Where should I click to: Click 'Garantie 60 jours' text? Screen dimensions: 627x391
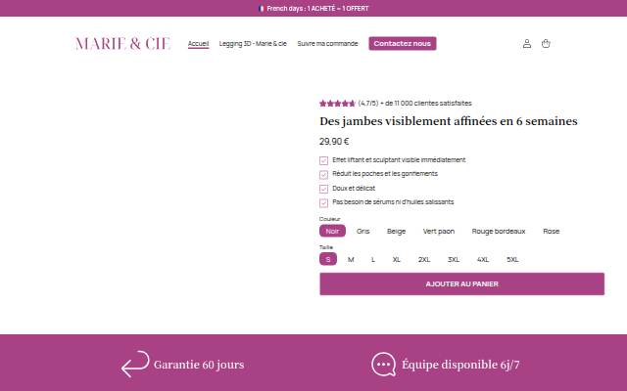point(199,365)
